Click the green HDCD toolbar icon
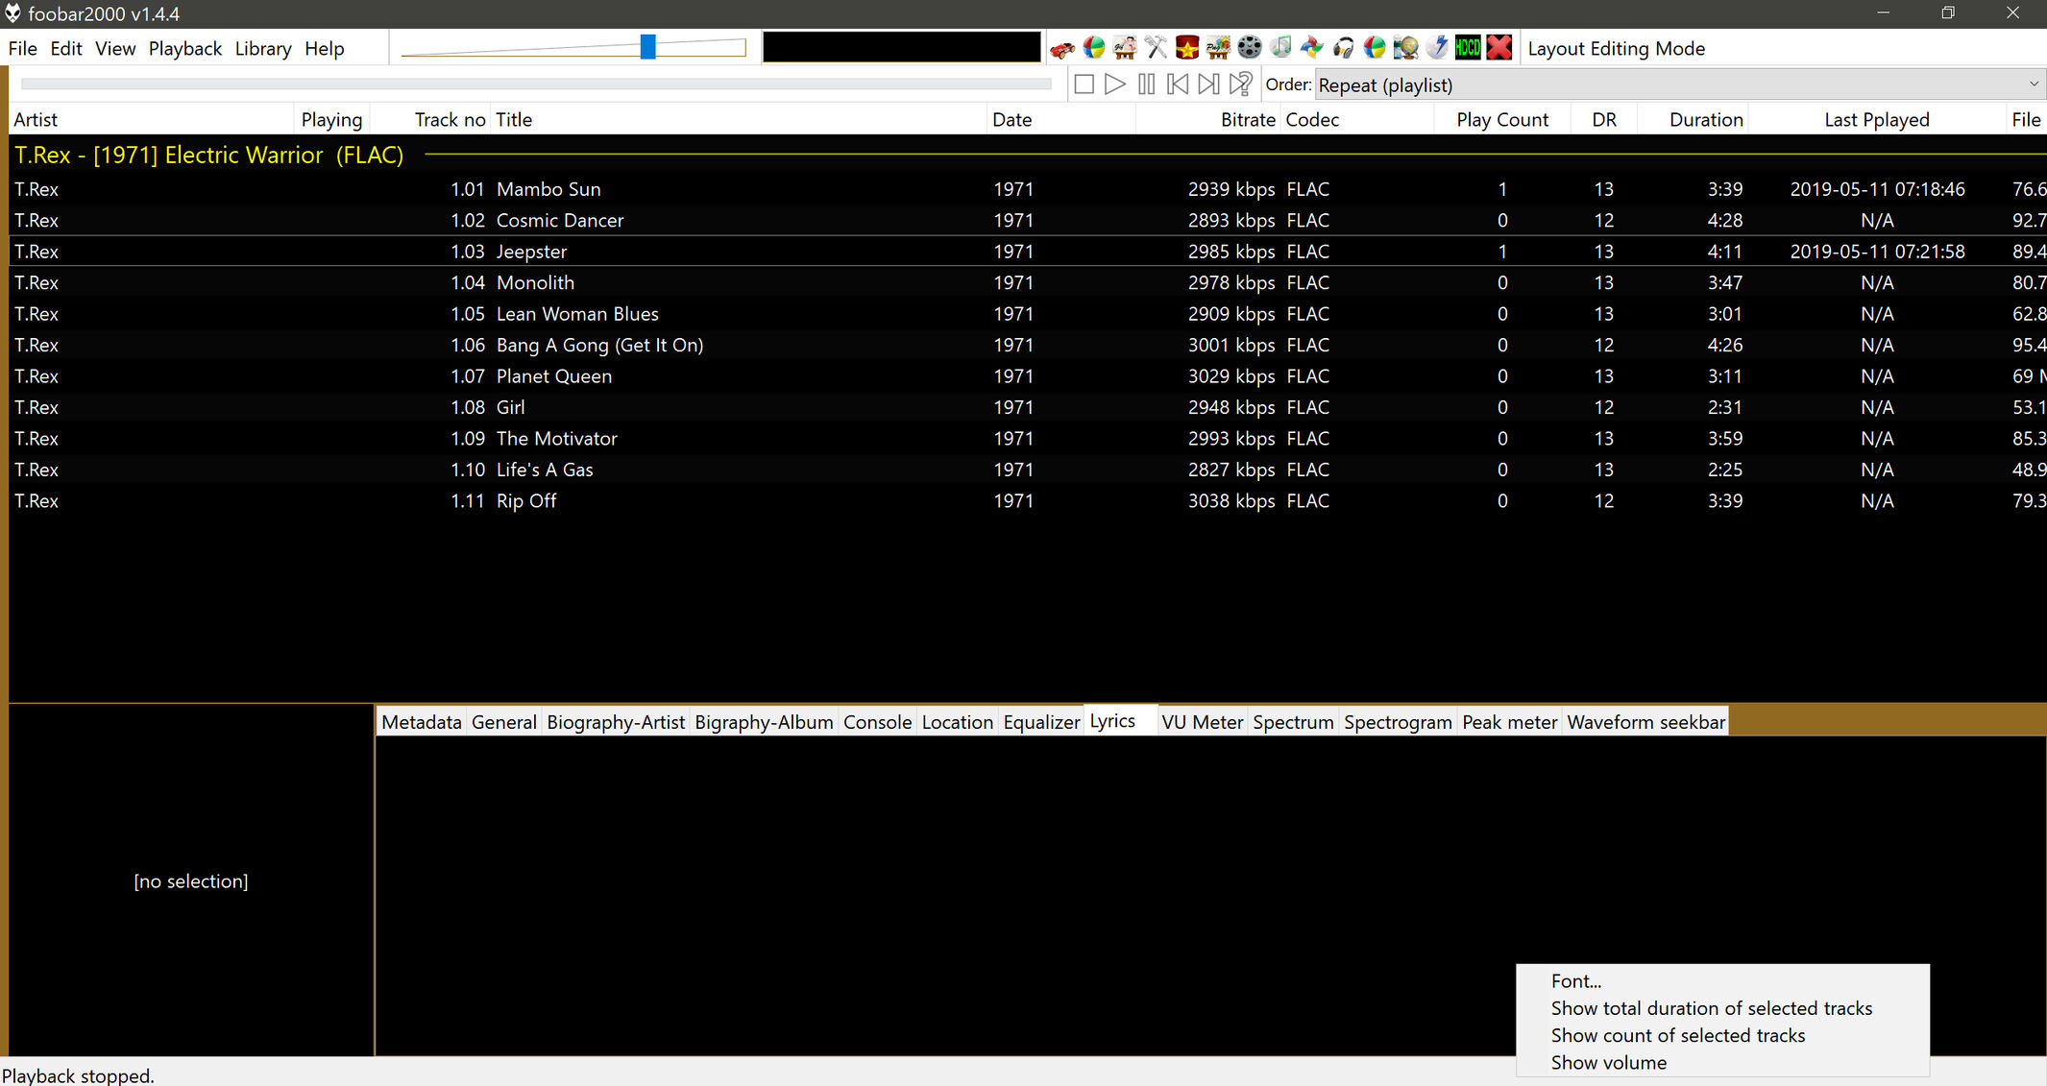 pos(1468,48)
